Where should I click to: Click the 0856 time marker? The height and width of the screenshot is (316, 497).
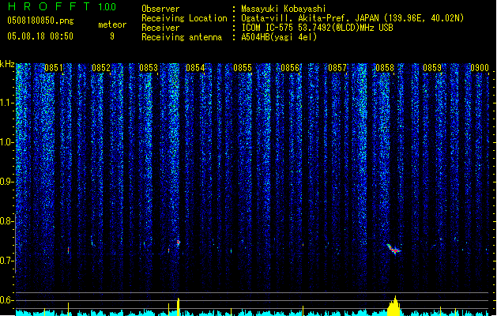coord(290,68)
